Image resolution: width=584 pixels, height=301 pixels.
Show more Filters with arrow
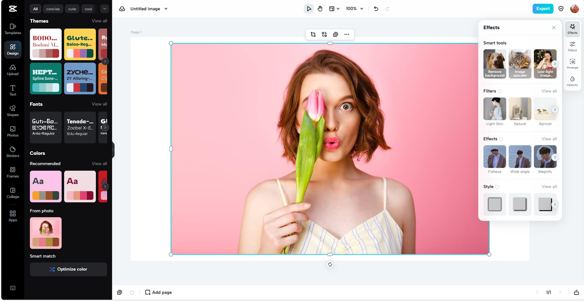[555, 109]
